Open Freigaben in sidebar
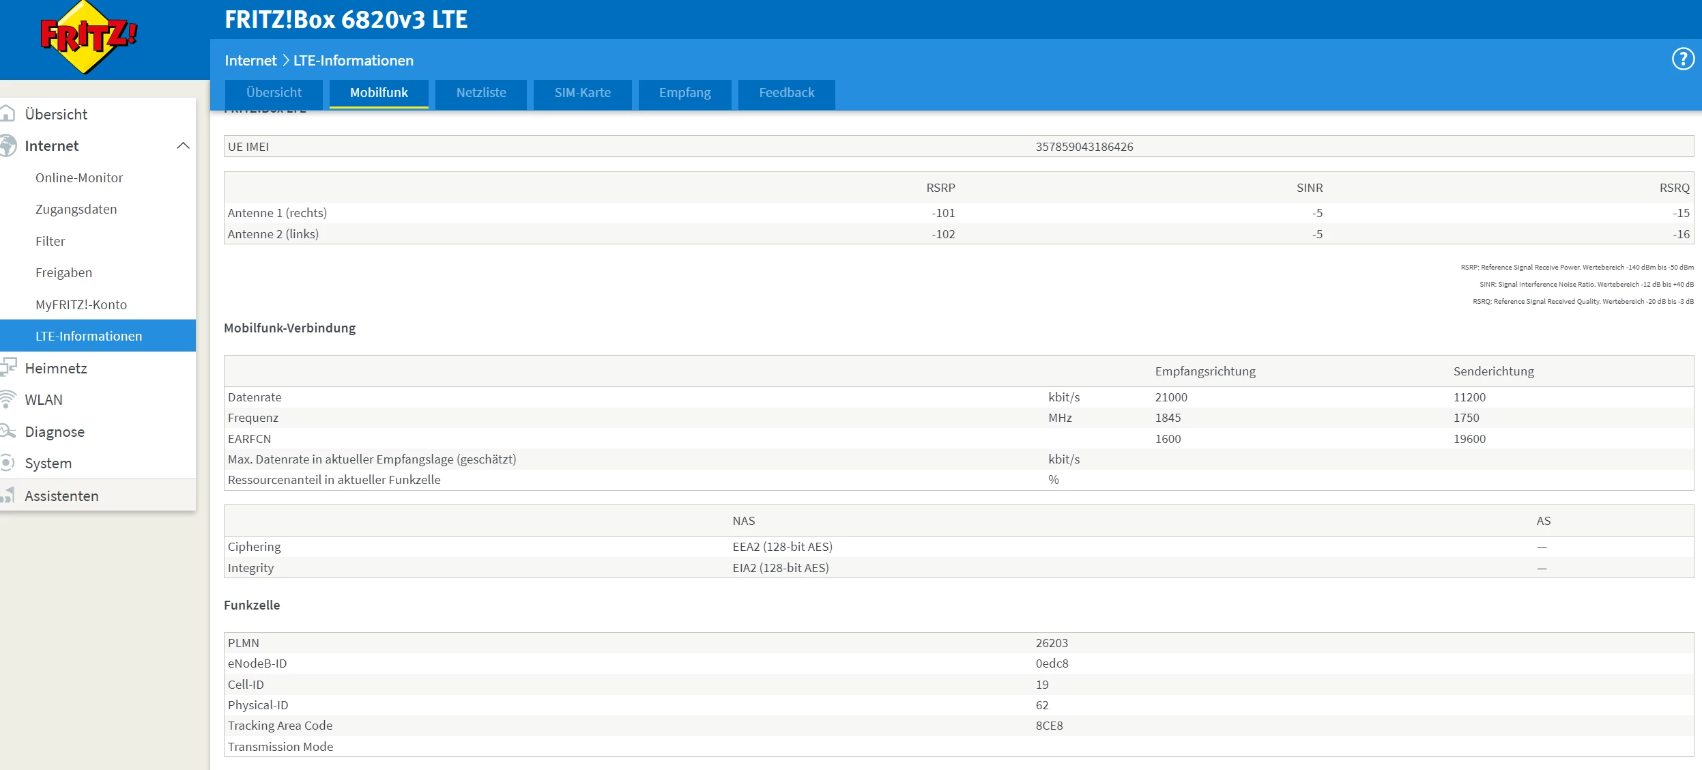The image size is (1702, 770). point(63,272)
